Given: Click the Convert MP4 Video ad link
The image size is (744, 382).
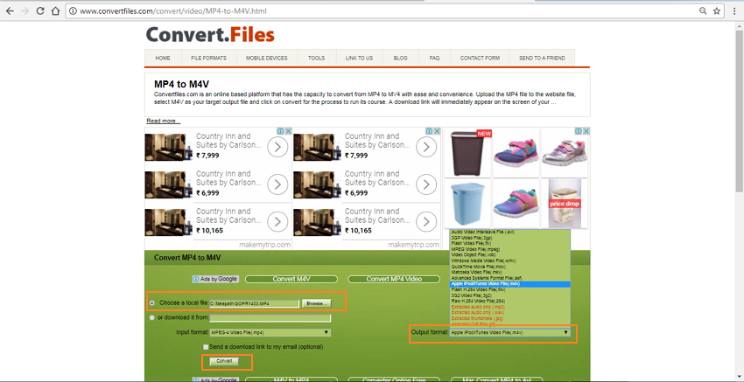Looking at the screenshot, I should coord(394,279).
